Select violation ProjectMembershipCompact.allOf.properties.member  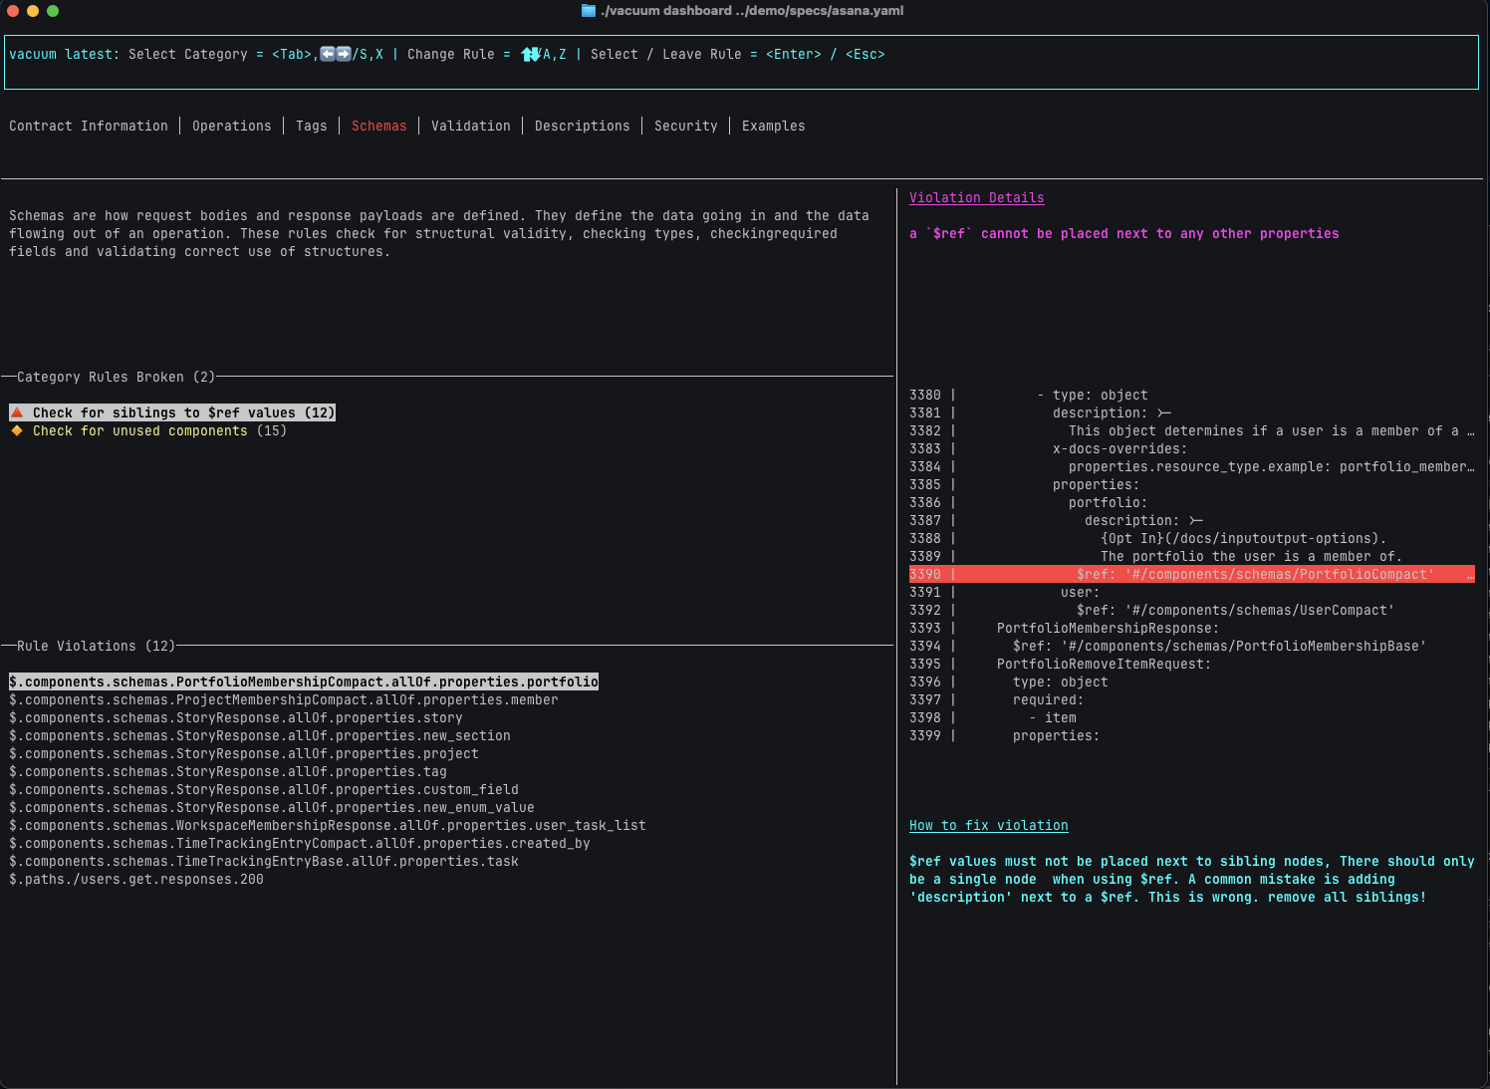[284, 699]
